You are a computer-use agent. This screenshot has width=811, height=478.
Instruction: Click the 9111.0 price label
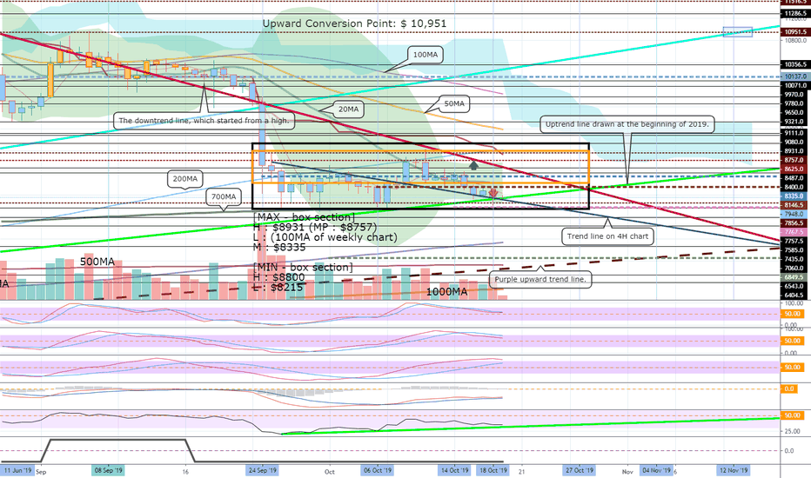click(794, 133)
